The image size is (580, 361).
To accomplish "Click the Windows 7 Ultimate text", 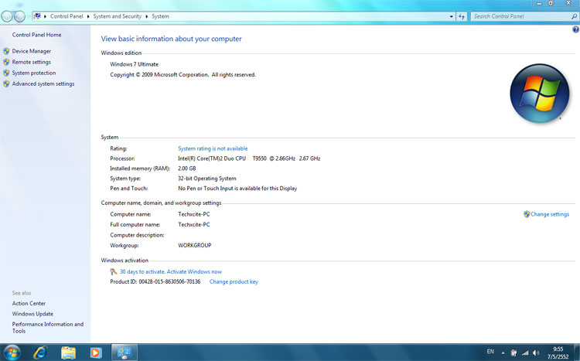I will 134,64.
